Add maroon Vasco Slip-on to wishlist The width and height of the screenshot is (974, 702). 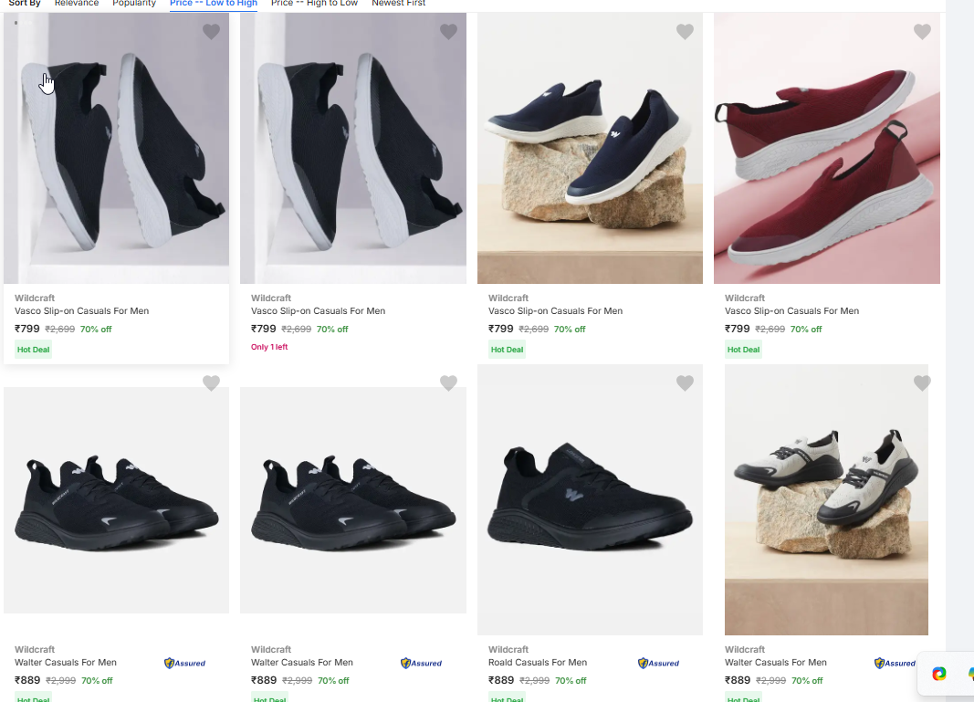coord(922,32)
